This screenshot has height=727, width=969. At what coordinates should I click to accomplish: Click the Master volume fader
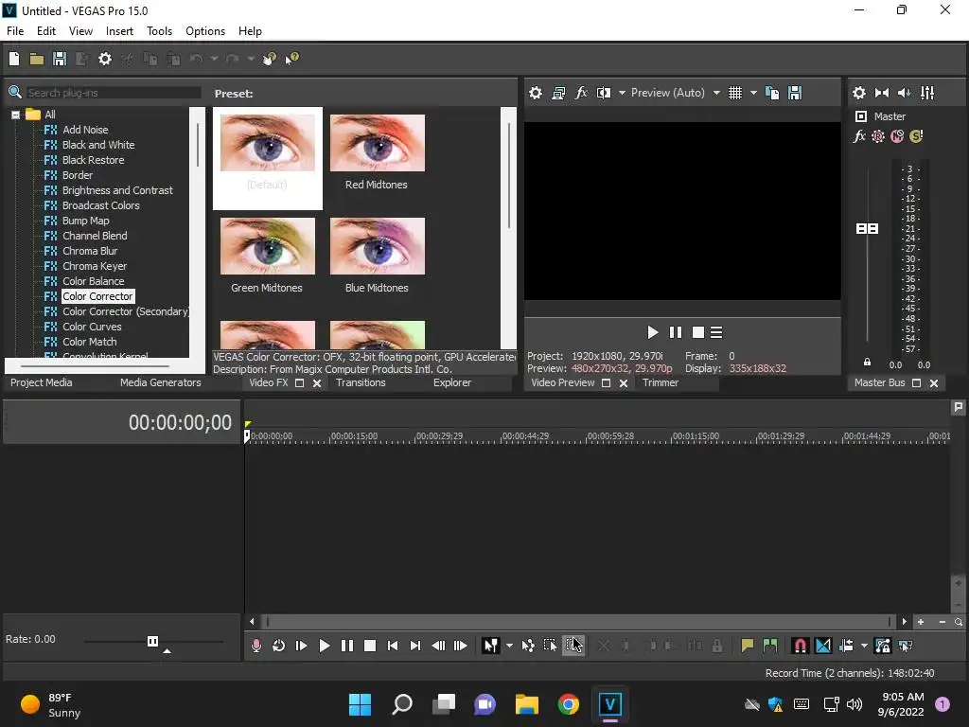[867, 229]
